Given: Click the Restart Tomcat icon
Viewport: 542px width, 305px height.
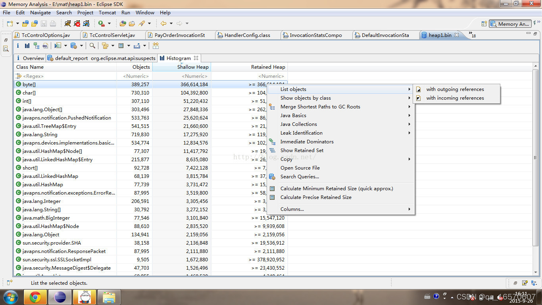Looking at the screenshot, I should point(86,23).
